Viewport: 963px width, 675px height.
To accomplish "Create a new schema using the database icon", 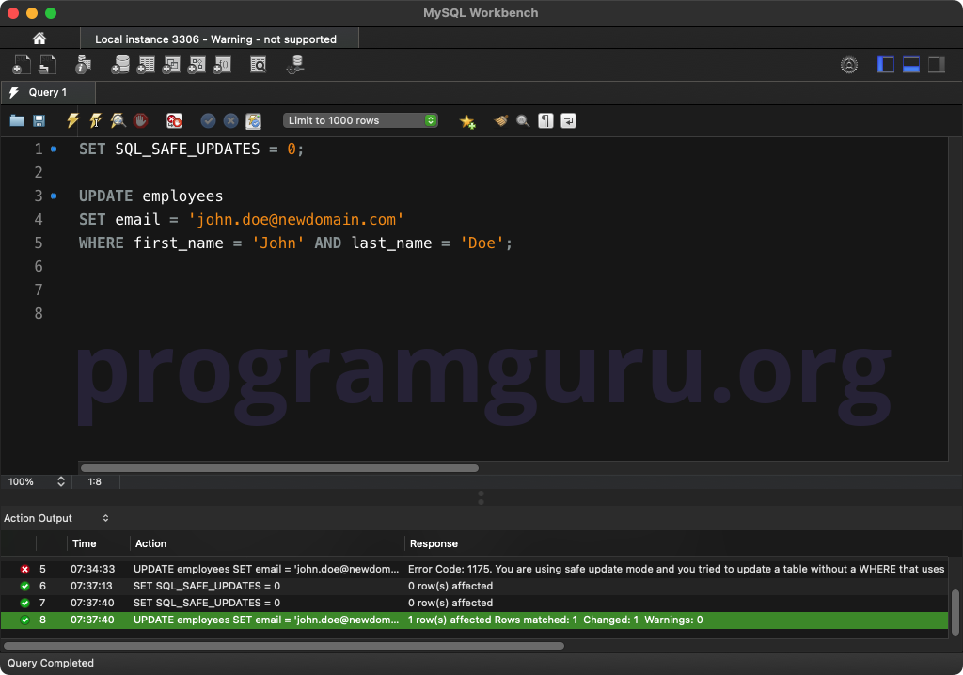I will (x=120, y=65).
